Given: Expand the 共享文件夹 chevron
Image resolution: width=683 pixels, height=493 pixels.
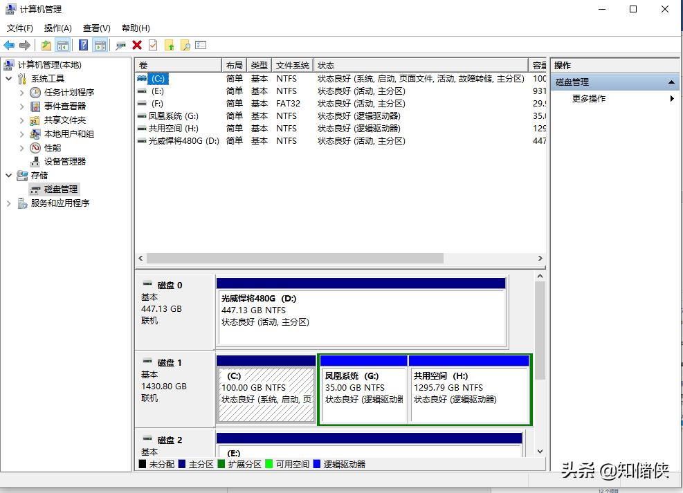Looking at the screenshot, I should 21,120.
